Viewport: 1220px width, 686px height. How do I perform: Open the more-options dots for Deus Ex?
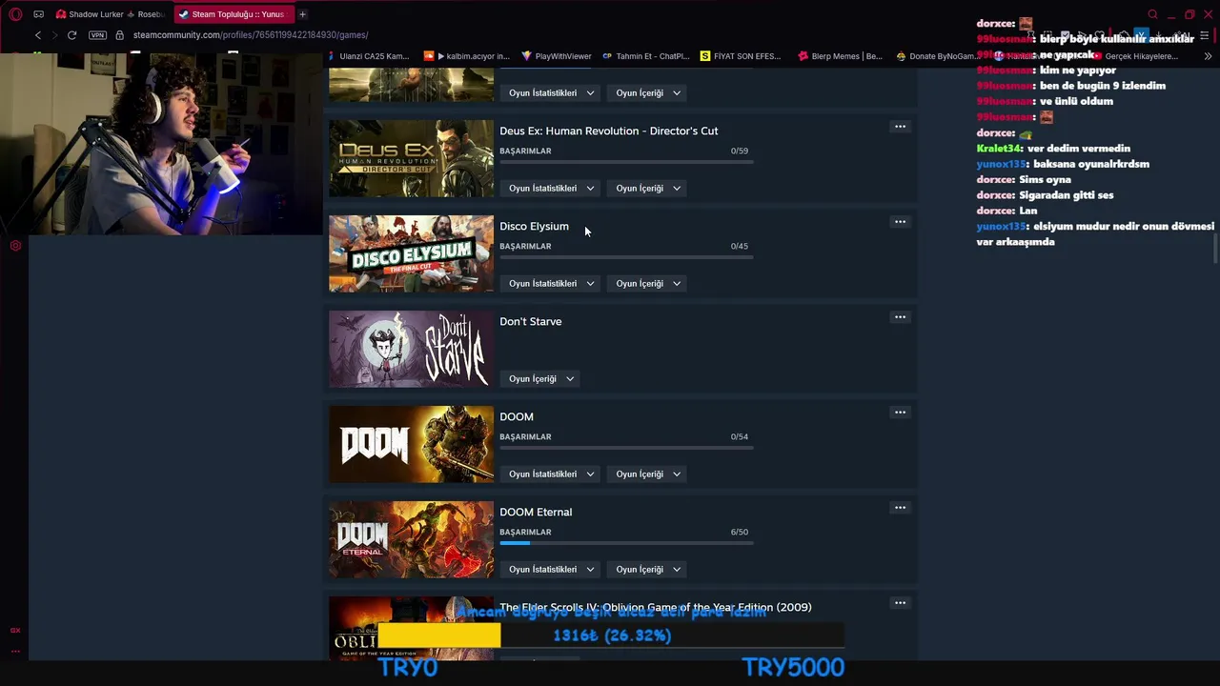pyautogui.click(x=900, y=127)
